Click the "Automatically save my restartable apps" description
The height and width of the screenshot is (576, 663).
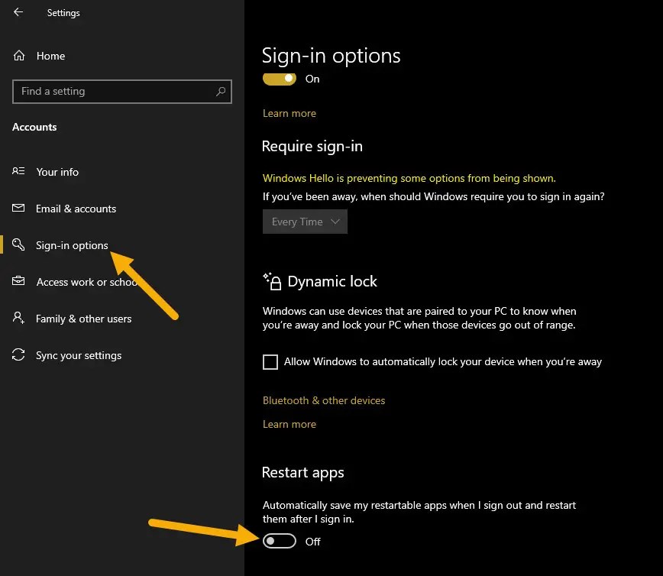click(419, 512)
